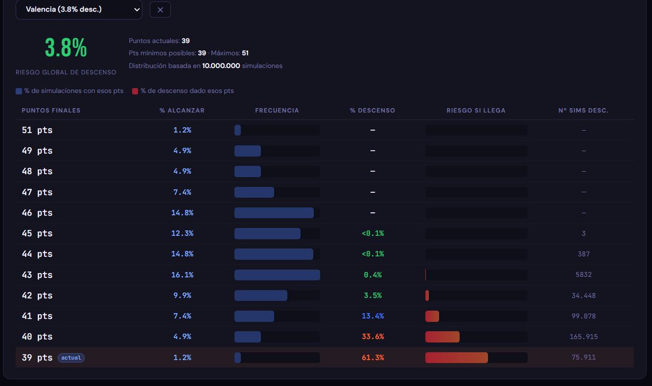Select the 49 pts row label
This screenshot has height=386, width=652.
(37, 151)
